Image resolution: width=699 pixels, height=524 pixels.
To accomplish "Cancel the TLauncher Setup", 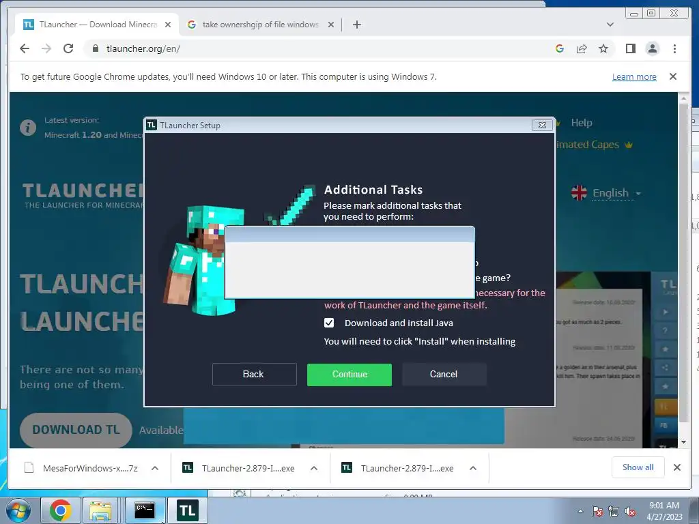I will click(444, 374).
